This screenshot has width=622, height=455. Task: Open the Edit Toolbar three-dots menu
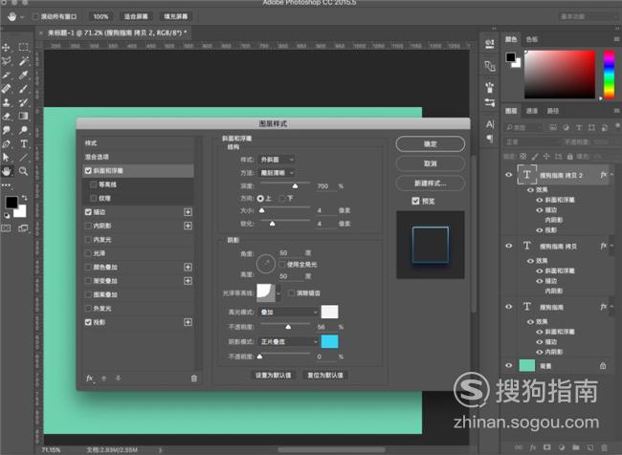click(7, 185)
